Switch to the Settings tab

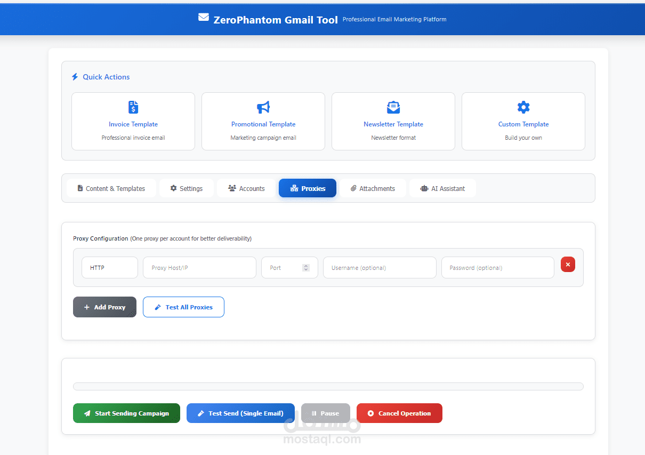187,188
